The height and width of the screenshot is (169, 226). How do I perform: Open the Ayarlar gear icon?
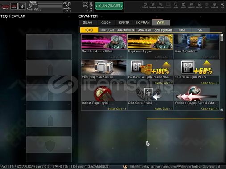tap(214, 5)
